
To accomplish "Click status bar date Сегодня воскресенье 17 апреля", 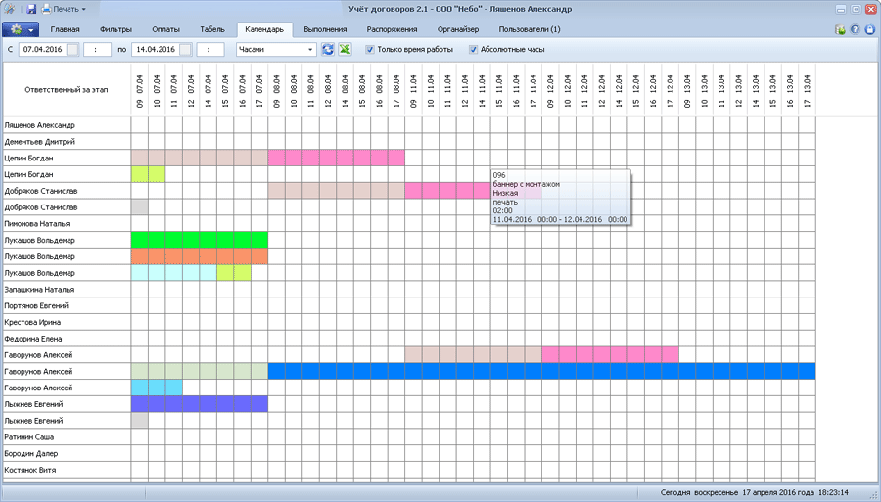I will click(x=754, y=492).
